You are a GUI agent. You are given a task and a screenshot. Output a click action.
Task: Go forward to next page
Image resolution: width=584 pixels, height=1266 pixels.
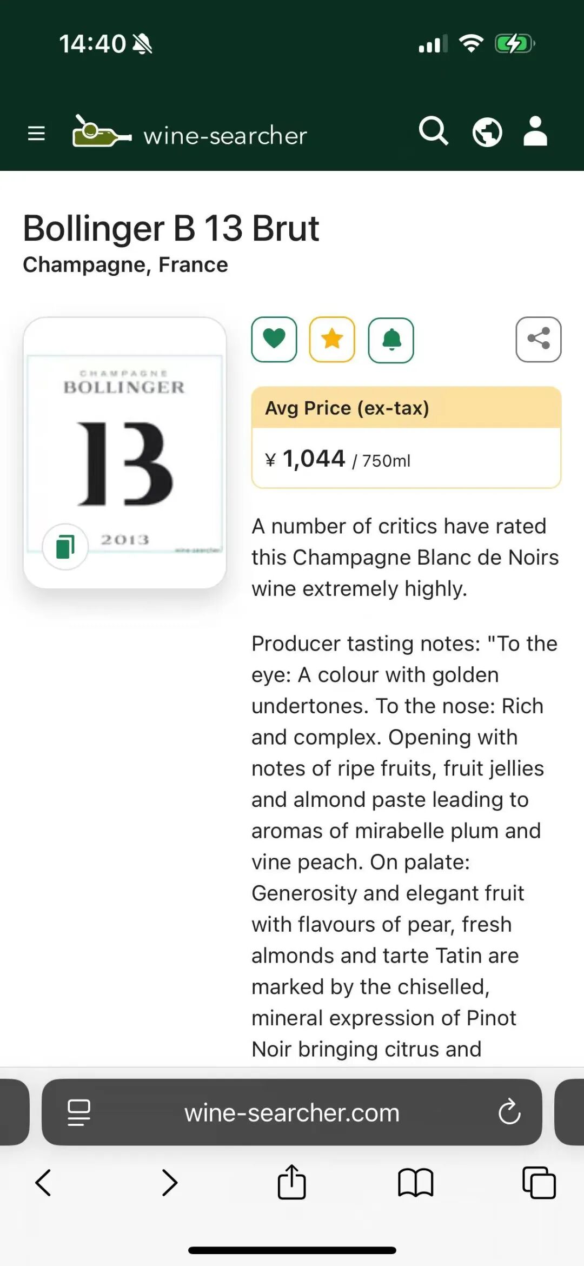[170, 1182]
